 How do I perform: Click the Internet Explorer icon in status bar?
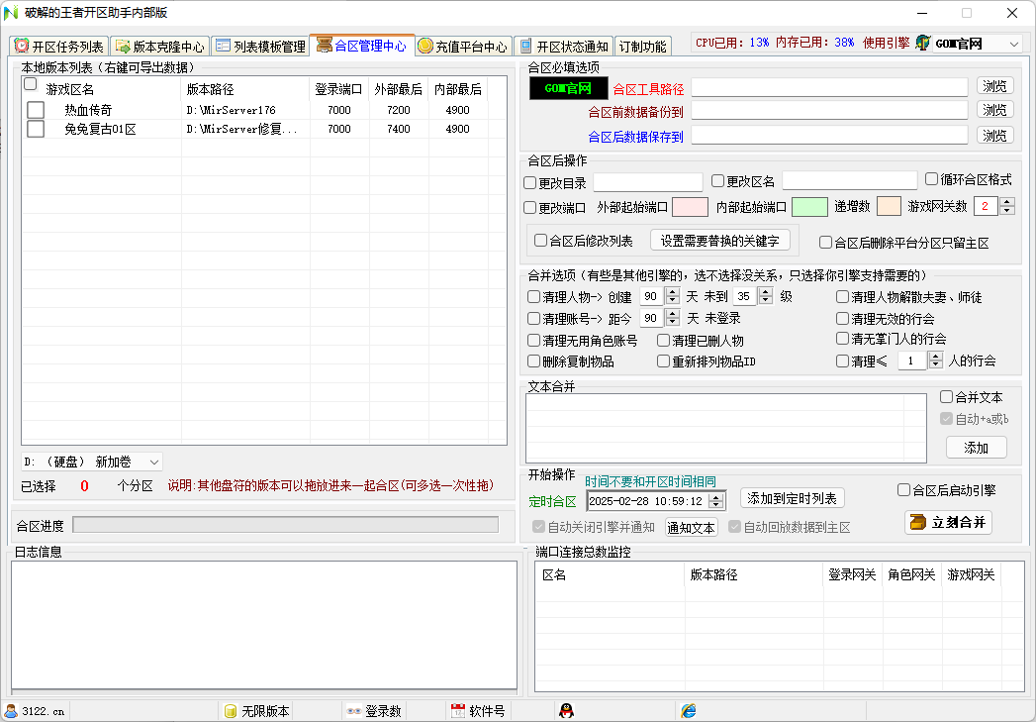tap(689, 710)
